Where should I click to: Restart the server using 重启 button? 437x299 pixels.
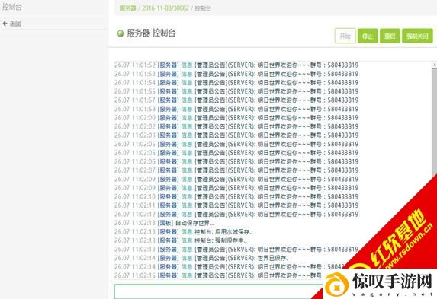[390, 36]
